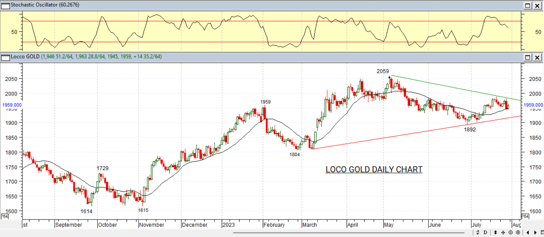Click the 50 label on oscillator right axis
The image size is (544, 237).
(x=538, y=32)
